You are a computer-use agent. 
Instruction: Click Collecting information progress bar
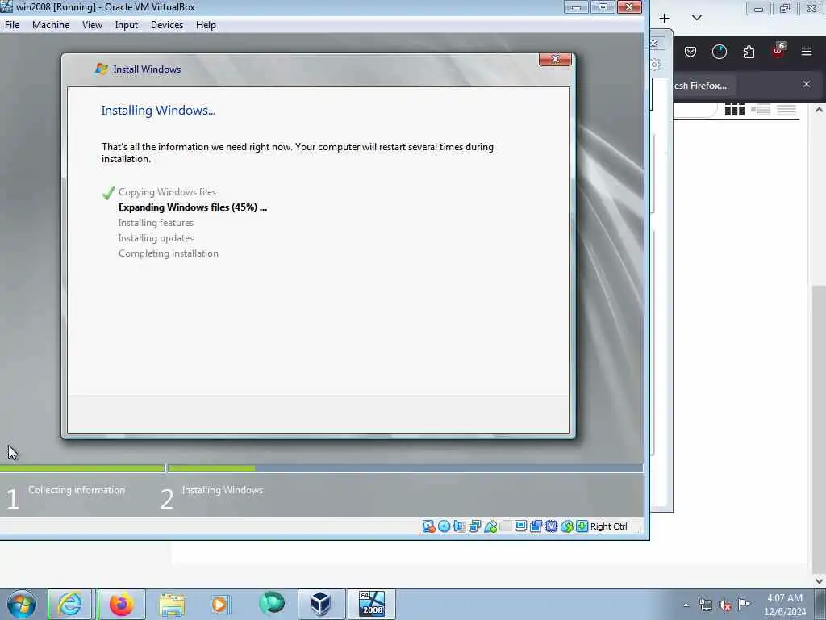tap(82, 468)
